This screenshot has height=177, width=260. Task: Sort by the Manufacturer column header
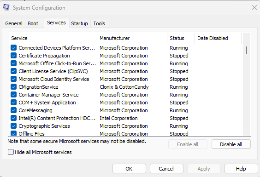click(132, 38)
